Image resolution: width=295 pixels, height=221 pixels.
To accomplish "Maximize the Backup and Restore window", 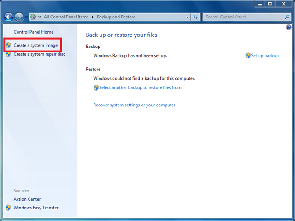I will pyautogui.click(x=270, y=4).
